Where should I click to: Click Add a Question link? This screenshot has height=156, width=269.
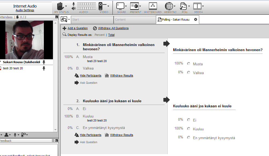78,28
